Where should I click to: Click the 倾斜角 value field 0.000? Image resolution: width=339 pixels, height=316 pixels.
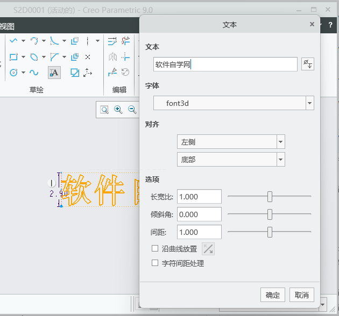[199, 214]
